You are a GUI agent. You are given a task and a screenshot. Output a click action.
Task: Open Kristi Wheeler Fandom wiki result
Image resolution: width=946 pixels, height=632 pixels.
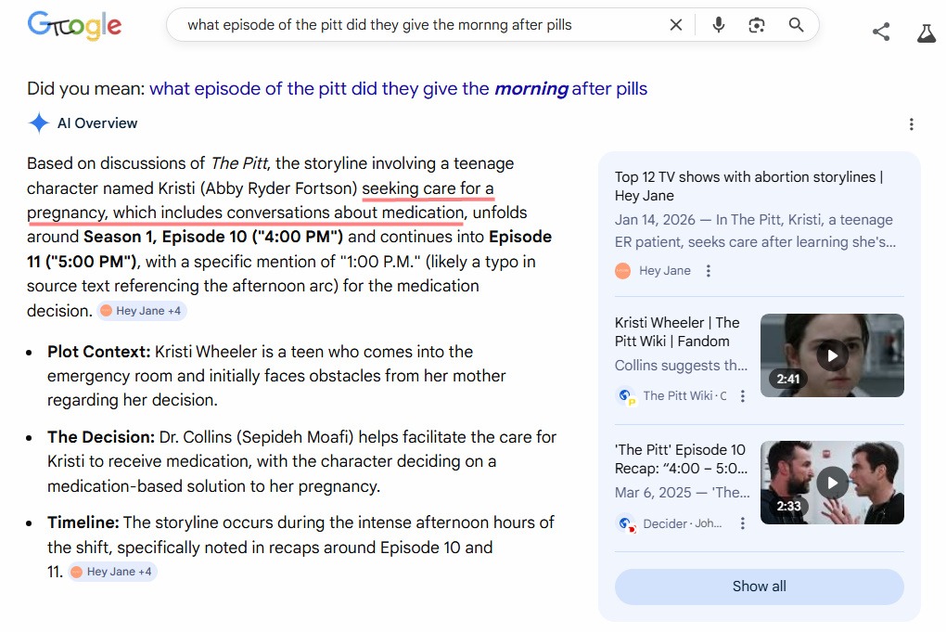click(x=677, y=331)
